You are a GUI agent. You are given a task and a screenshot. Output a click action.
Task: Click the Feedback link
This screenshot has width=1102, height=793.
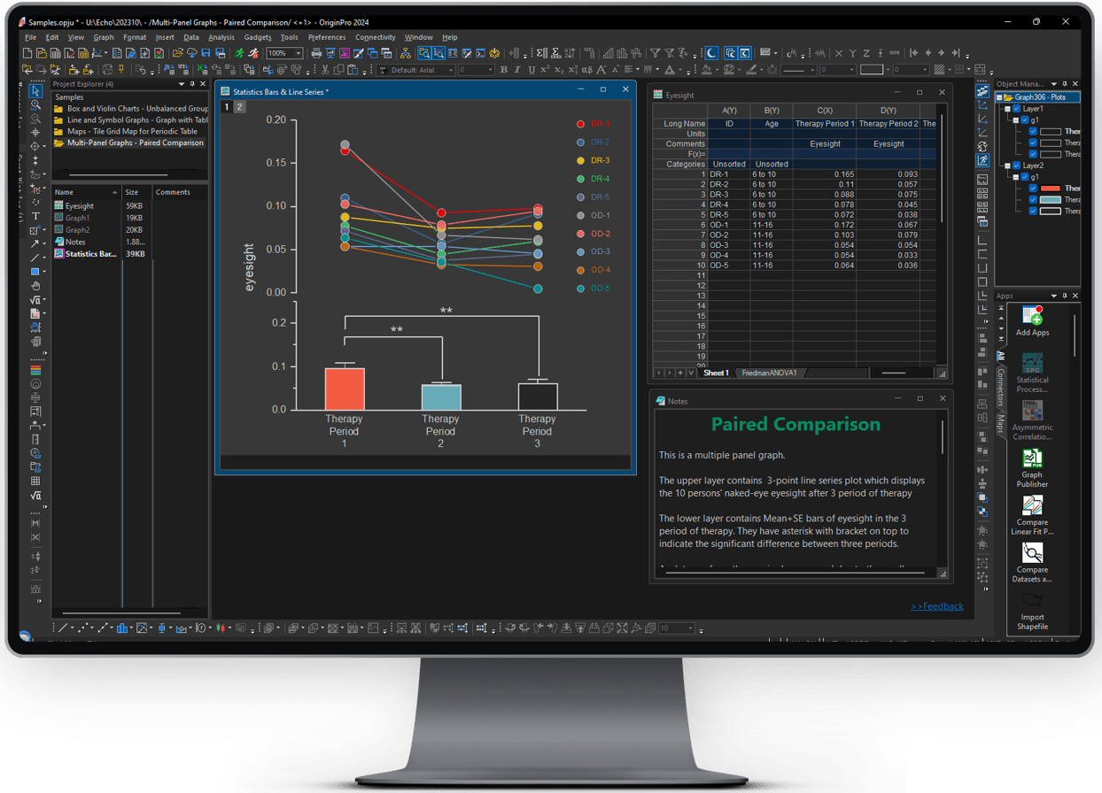coord(936,605)
